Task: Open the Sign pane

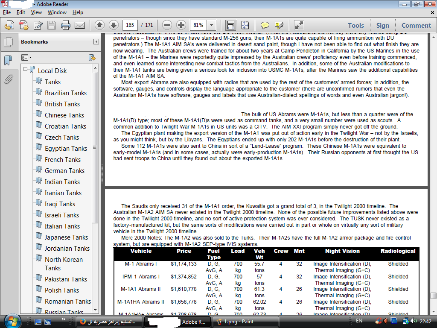Action: coord(383,25)
